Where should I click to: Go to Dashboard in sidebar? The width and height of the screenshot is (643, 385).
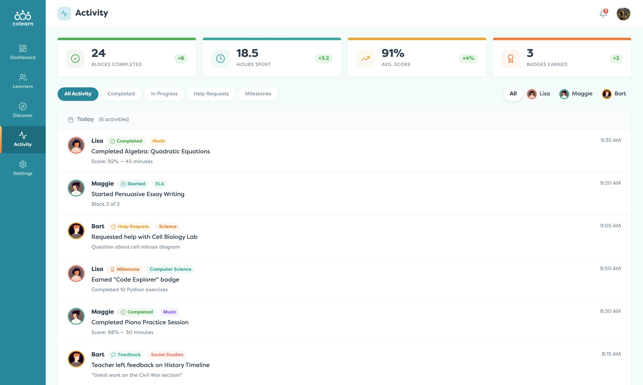(23, 52)
